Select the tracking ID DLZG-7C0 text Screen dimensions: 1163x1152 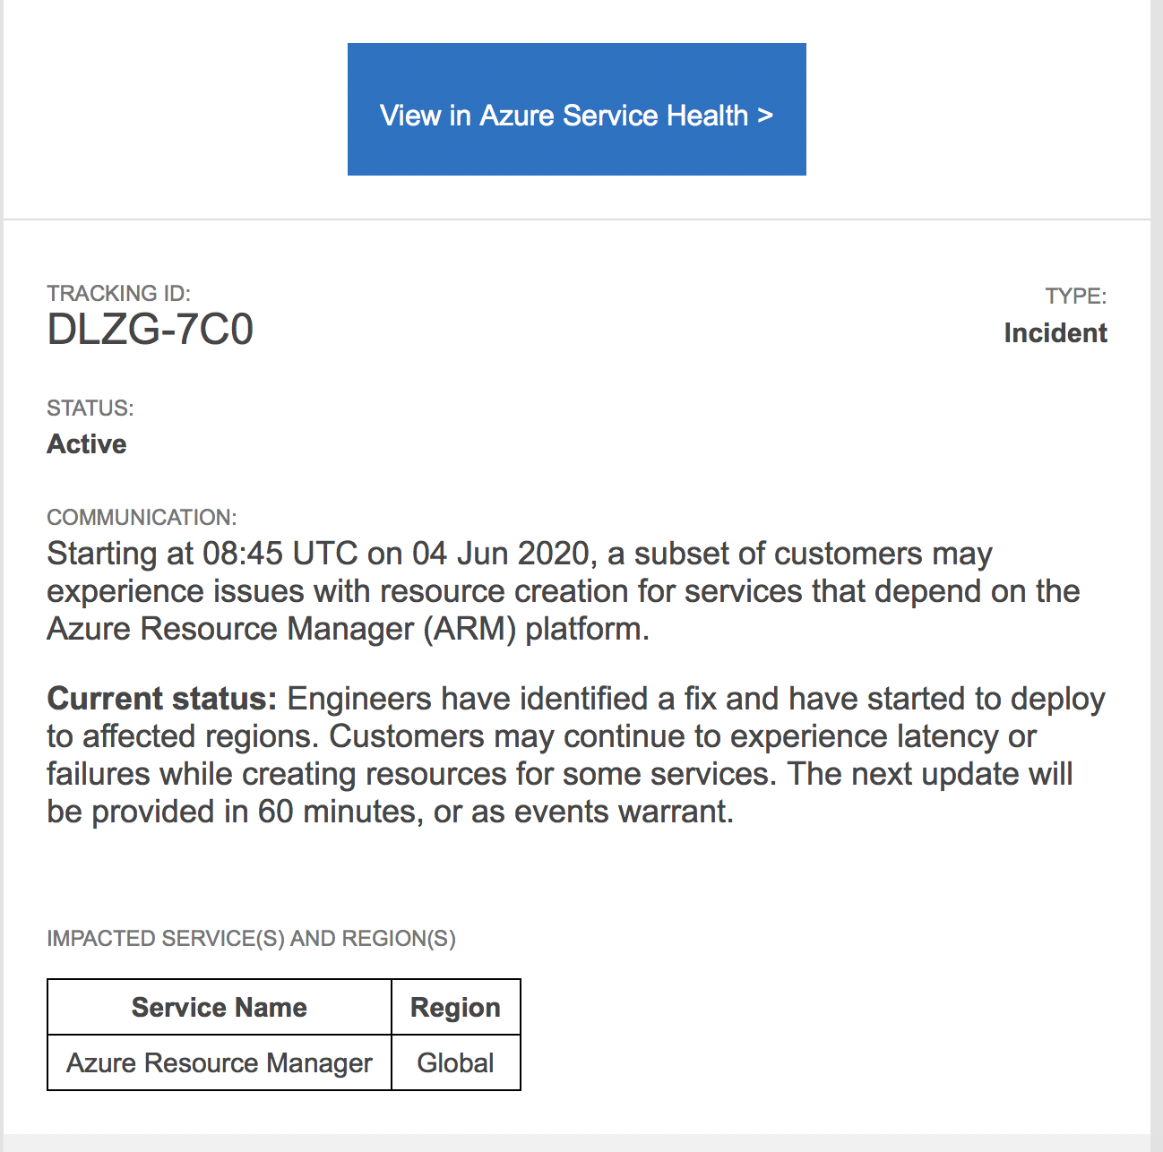(x=151, y=330)
